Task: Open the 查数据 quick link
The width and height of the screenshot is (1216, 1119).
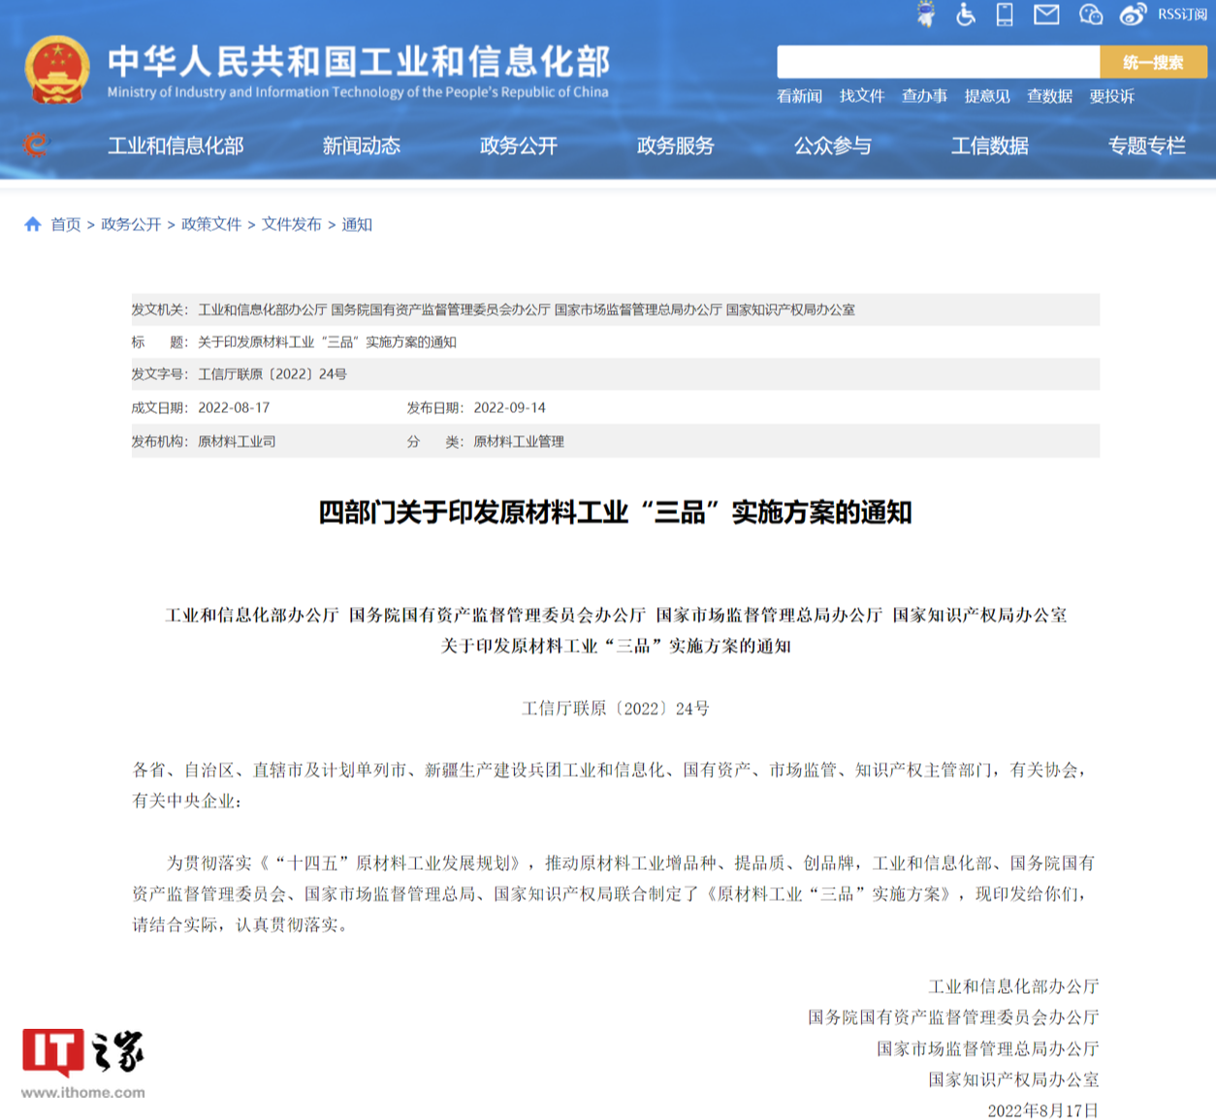Action: tap(1049, 96)
